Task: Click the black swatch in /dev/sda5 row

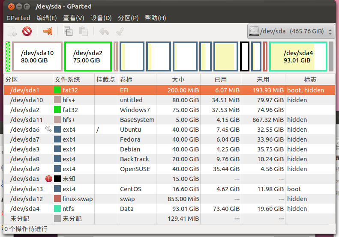Action: pyautogui.click(x=57, y=179)
